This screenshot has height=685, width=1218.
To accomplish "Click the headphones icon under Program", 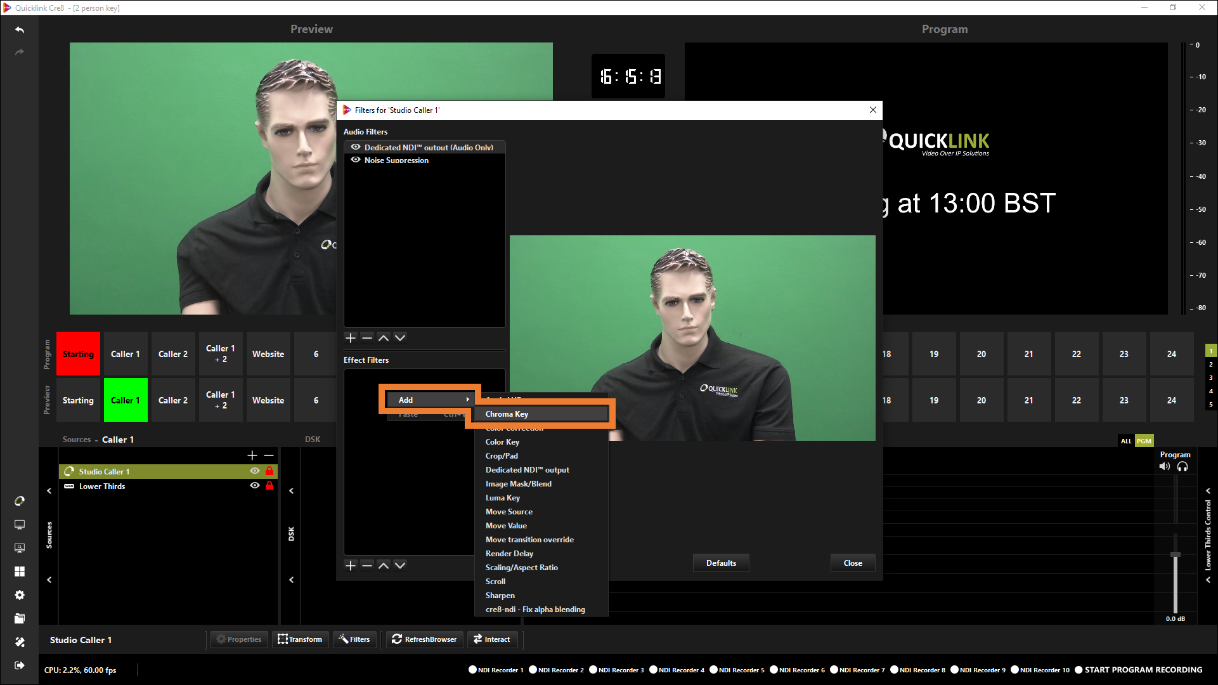I will (x=1182, y=467).
